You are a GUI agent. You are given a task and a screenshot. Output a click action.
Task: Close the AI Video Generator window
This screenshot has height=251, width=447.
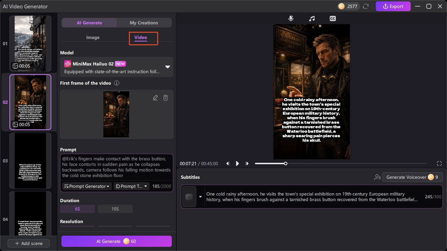pos(439,6)
